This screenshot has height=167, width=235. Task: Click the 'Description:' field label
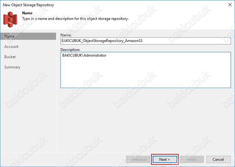pyautogui.click(x=70, y=50)
